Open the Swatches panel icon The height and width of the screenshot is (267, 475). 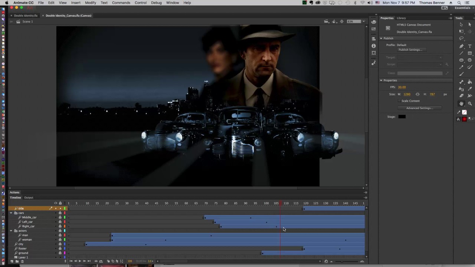click(x=374, y=29)
